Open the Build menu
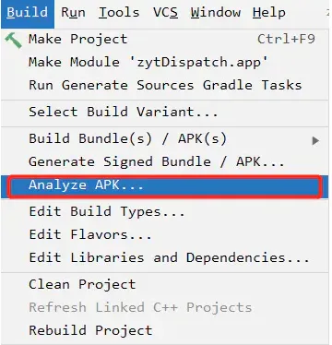 click(x=28, y=13)
